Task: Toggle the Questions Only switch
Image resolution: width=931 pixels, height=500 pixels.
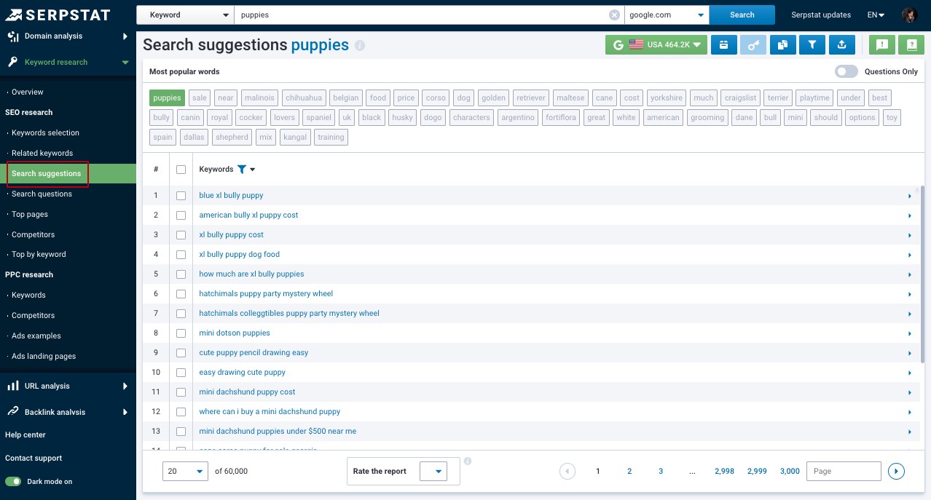Action: (x=846, y=71)
